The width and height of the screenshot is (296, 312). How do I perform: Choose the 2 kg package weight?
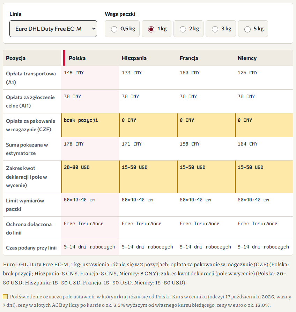click(188, 29)
